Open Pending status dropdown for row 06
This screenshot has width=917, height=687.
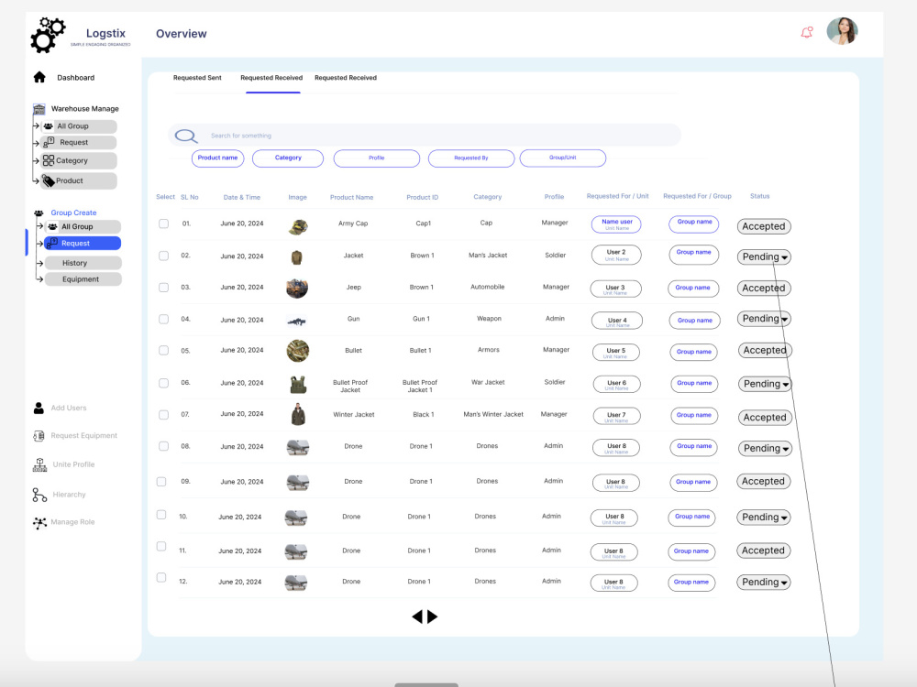766,384
